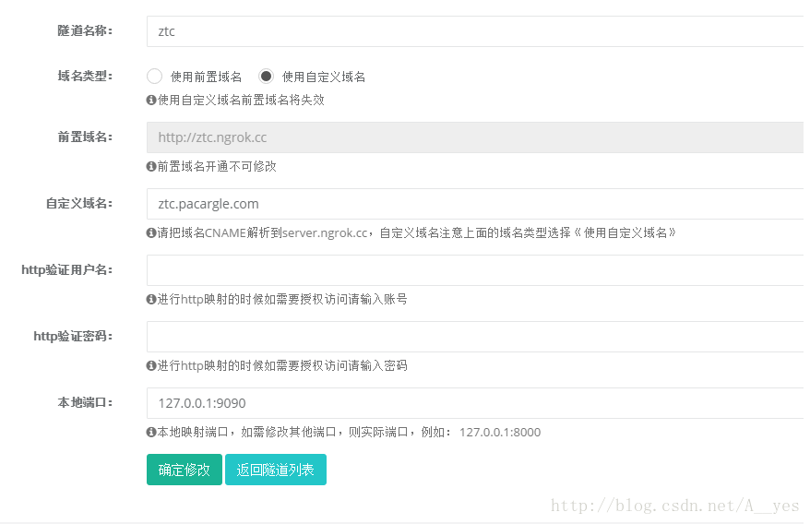
Task: Click hint 进行http映射的时候如需要授权访问请输入账号
Action: pyautogui.click(x=282, y=299)
